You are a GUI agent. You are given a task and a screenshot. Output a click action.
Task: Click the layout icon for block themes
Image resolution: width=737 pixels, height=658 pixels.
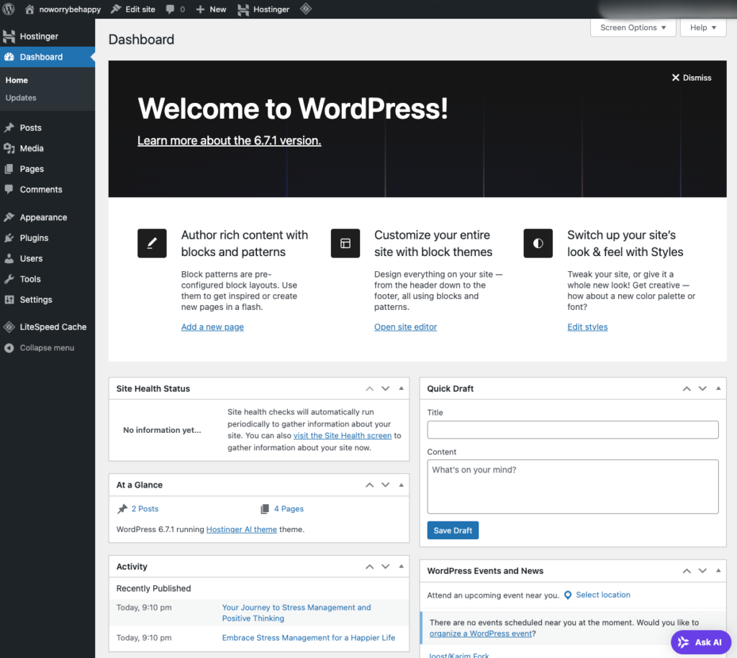345,243
